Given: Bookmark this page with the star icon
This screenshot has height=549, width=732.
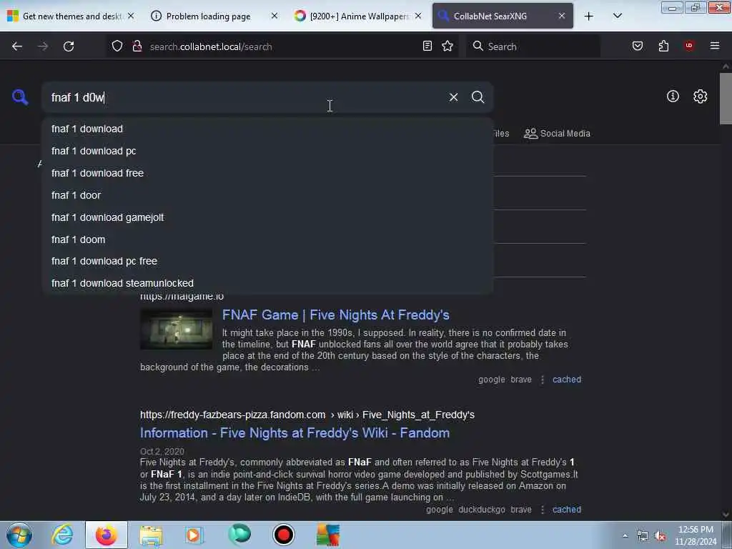Looking at the screenshot, I should 447,46.
